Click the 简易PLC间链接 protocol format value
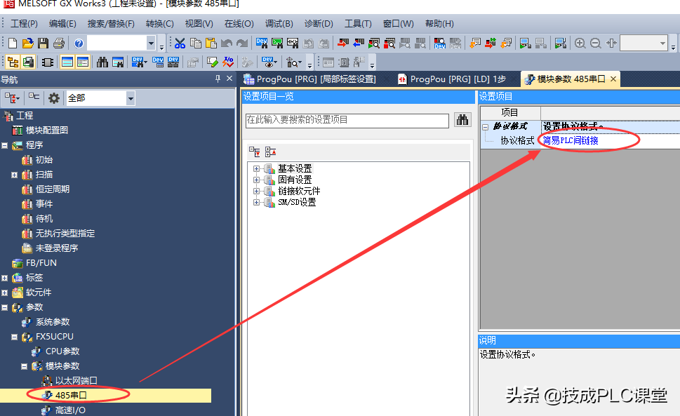Screen dimensions: 680x416 point(571,140)
